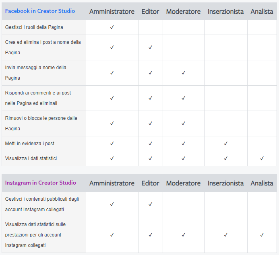The image size is (279, 255).
Task: Click the Metti in evidenza i post row label
Action: coord(30,144)
